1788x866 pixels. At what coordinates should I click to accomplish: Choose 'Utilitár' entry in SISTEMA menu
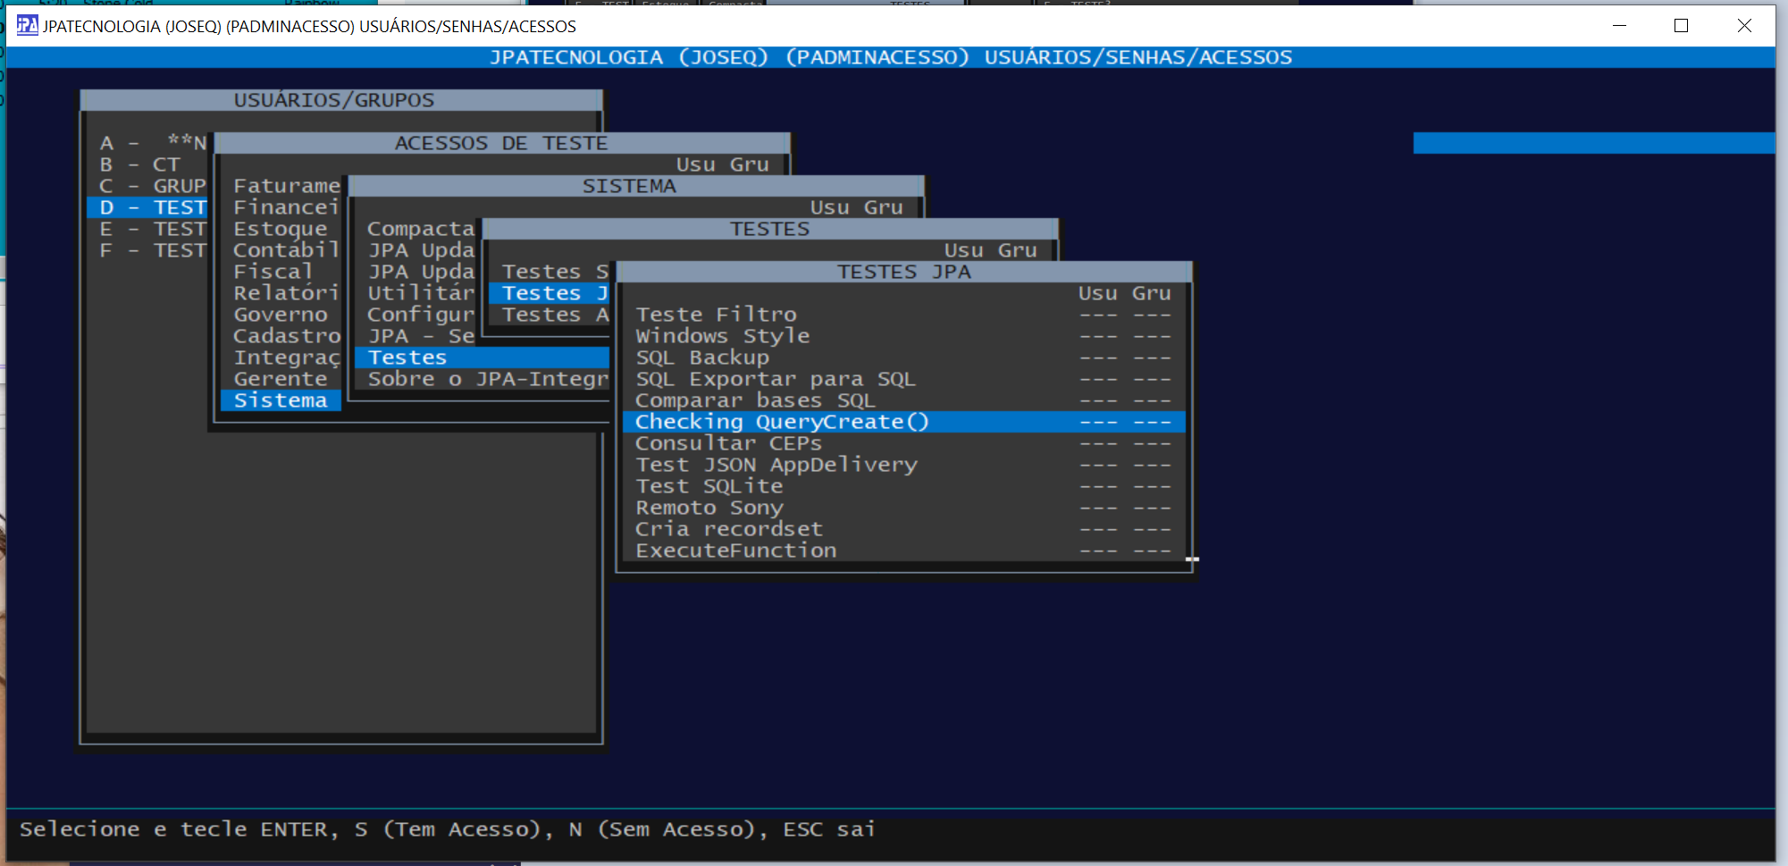point(420,293)
